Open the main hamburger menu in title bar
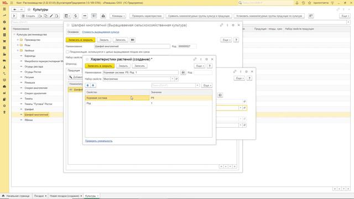Screen dimensions: 354x199 (x=12, y=3)
